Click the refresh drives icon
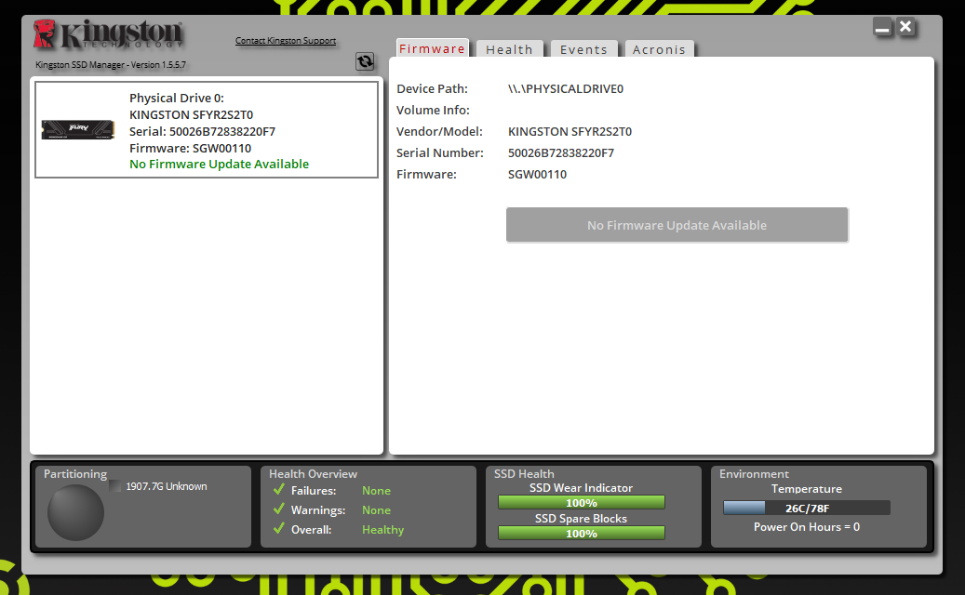The width and height of the screenshot is (965, 595). (365, 61)
